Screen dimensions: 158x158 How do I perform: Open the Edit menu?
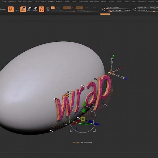(x=19, y=1)
